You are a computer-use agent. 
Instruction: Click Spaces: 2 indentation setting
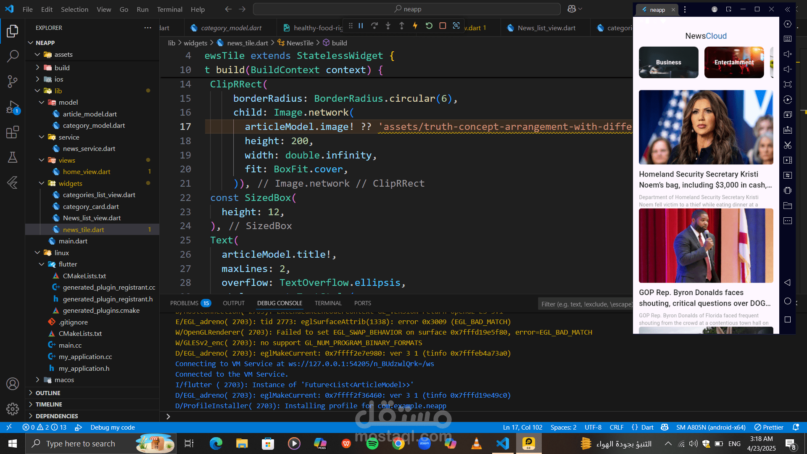coord(563,427)
